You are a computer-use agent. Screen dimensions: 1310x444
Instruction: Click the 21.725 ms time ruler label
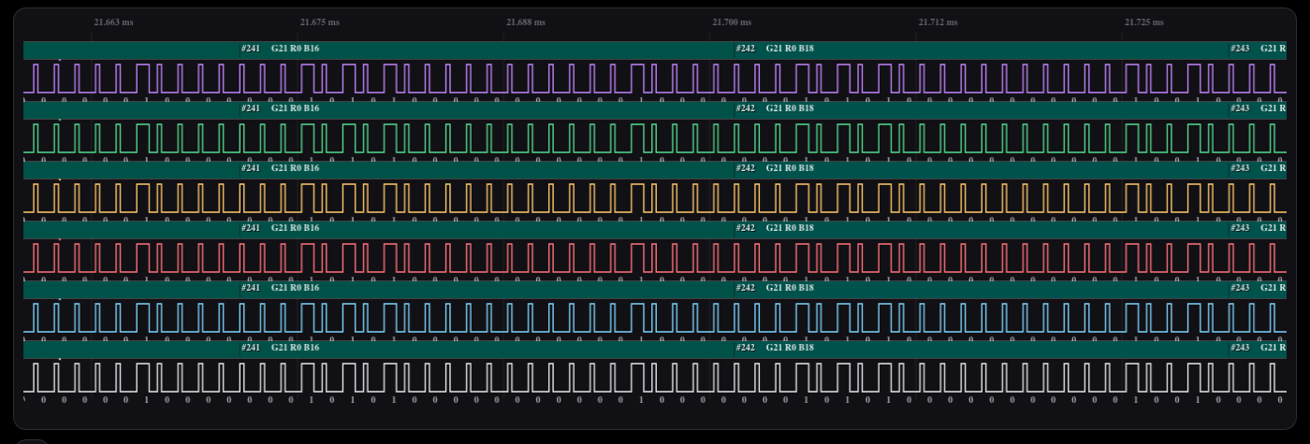[x=1143, y=21]
